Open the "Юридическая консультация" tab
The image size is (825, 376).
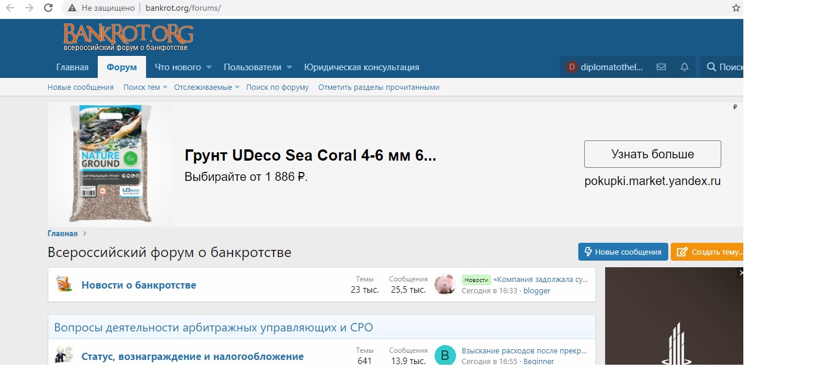pos(361,67)
